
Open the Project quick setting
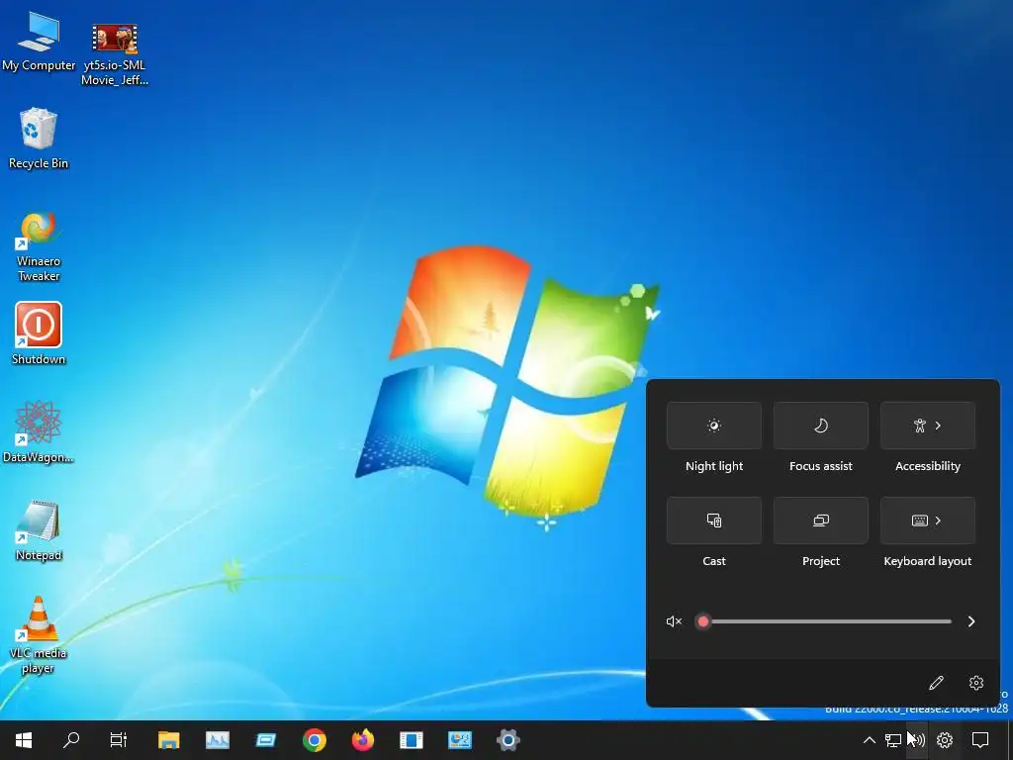pos(820,521)
